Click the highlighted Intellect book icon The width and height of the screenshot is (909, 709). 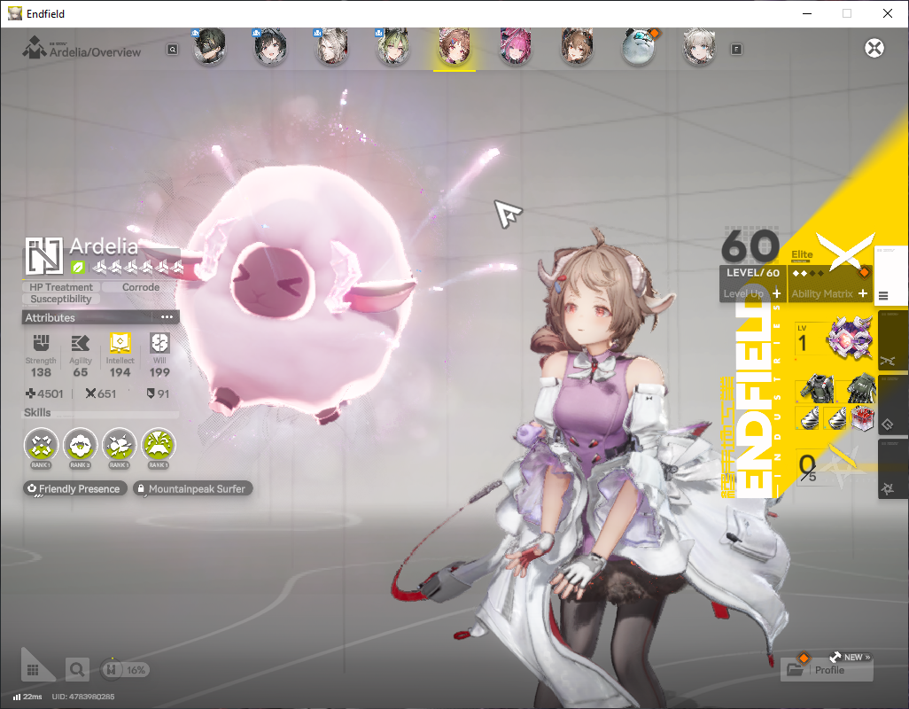(x=120, y=343)
